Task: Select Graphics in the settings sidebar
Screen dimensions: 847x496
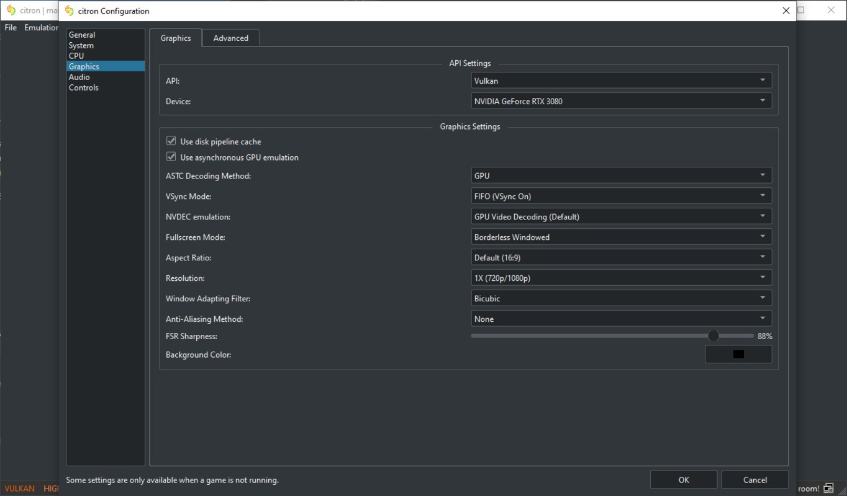Action: point(106,66)
